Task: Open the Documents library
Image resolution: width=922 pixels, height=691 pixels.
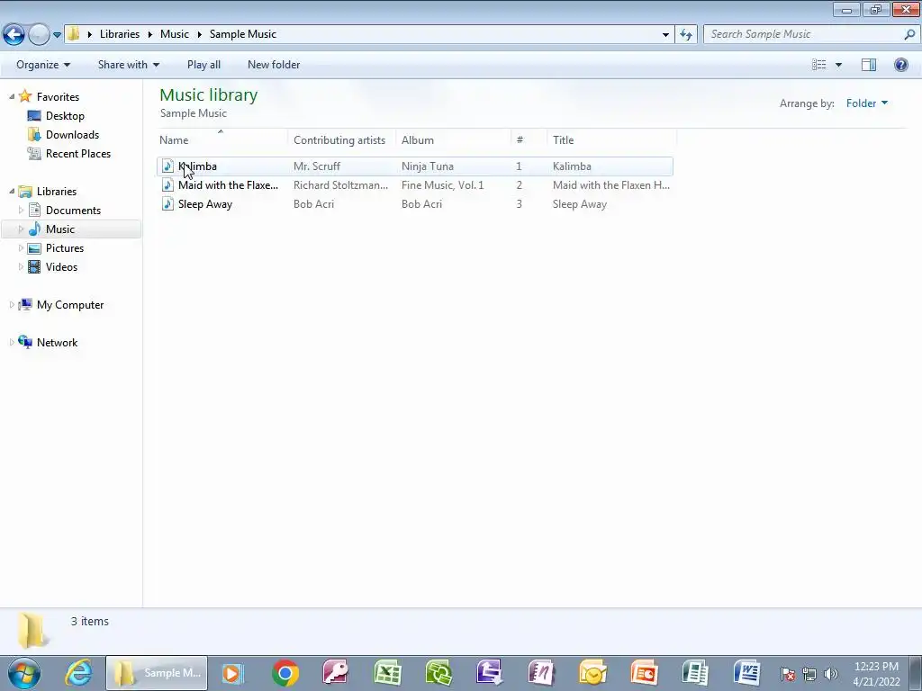Action: click(x=73, y=211)
